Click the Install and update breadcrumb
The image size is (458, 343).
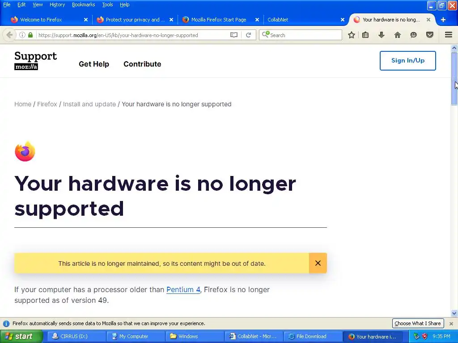(x=89, y=104)
